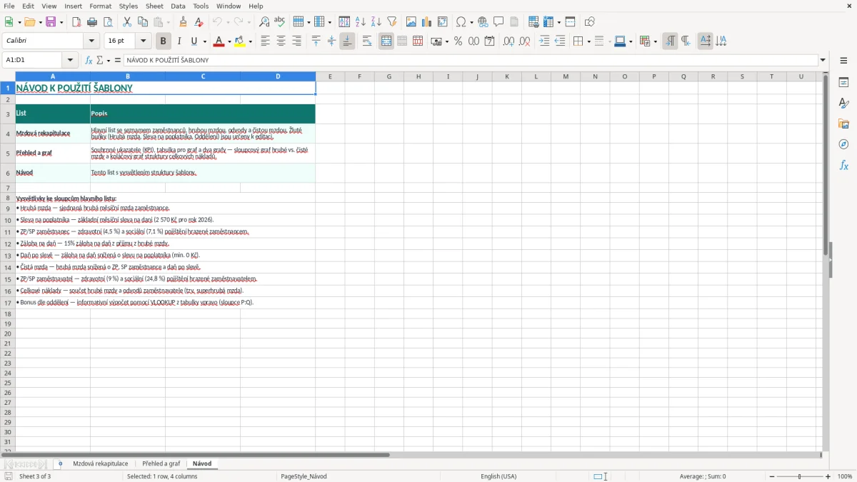Open the Sheet menu
Screen dimensions: 857x482
(154, 6)
